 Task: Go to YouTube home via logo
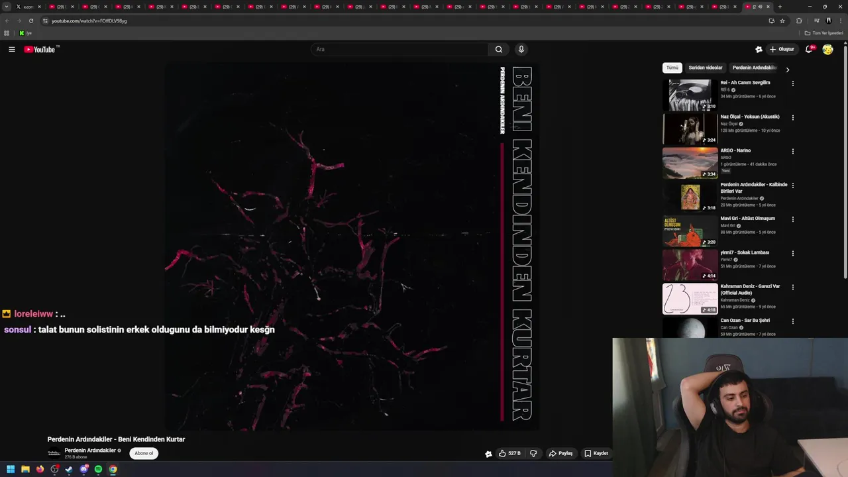coord(40,49)
